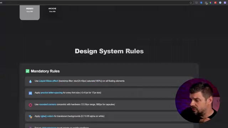Click the highlighted 'Liquid Glass effect' text
Image resolution: width=228 pixels, height=128 pixels.
(48, 81)
